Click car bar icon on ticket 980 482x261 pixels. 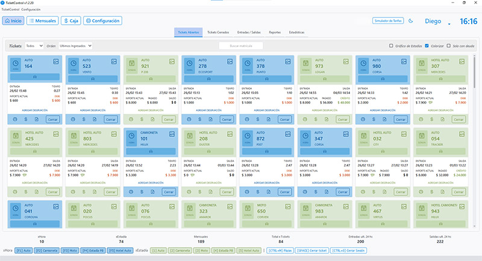pos(383,78)
